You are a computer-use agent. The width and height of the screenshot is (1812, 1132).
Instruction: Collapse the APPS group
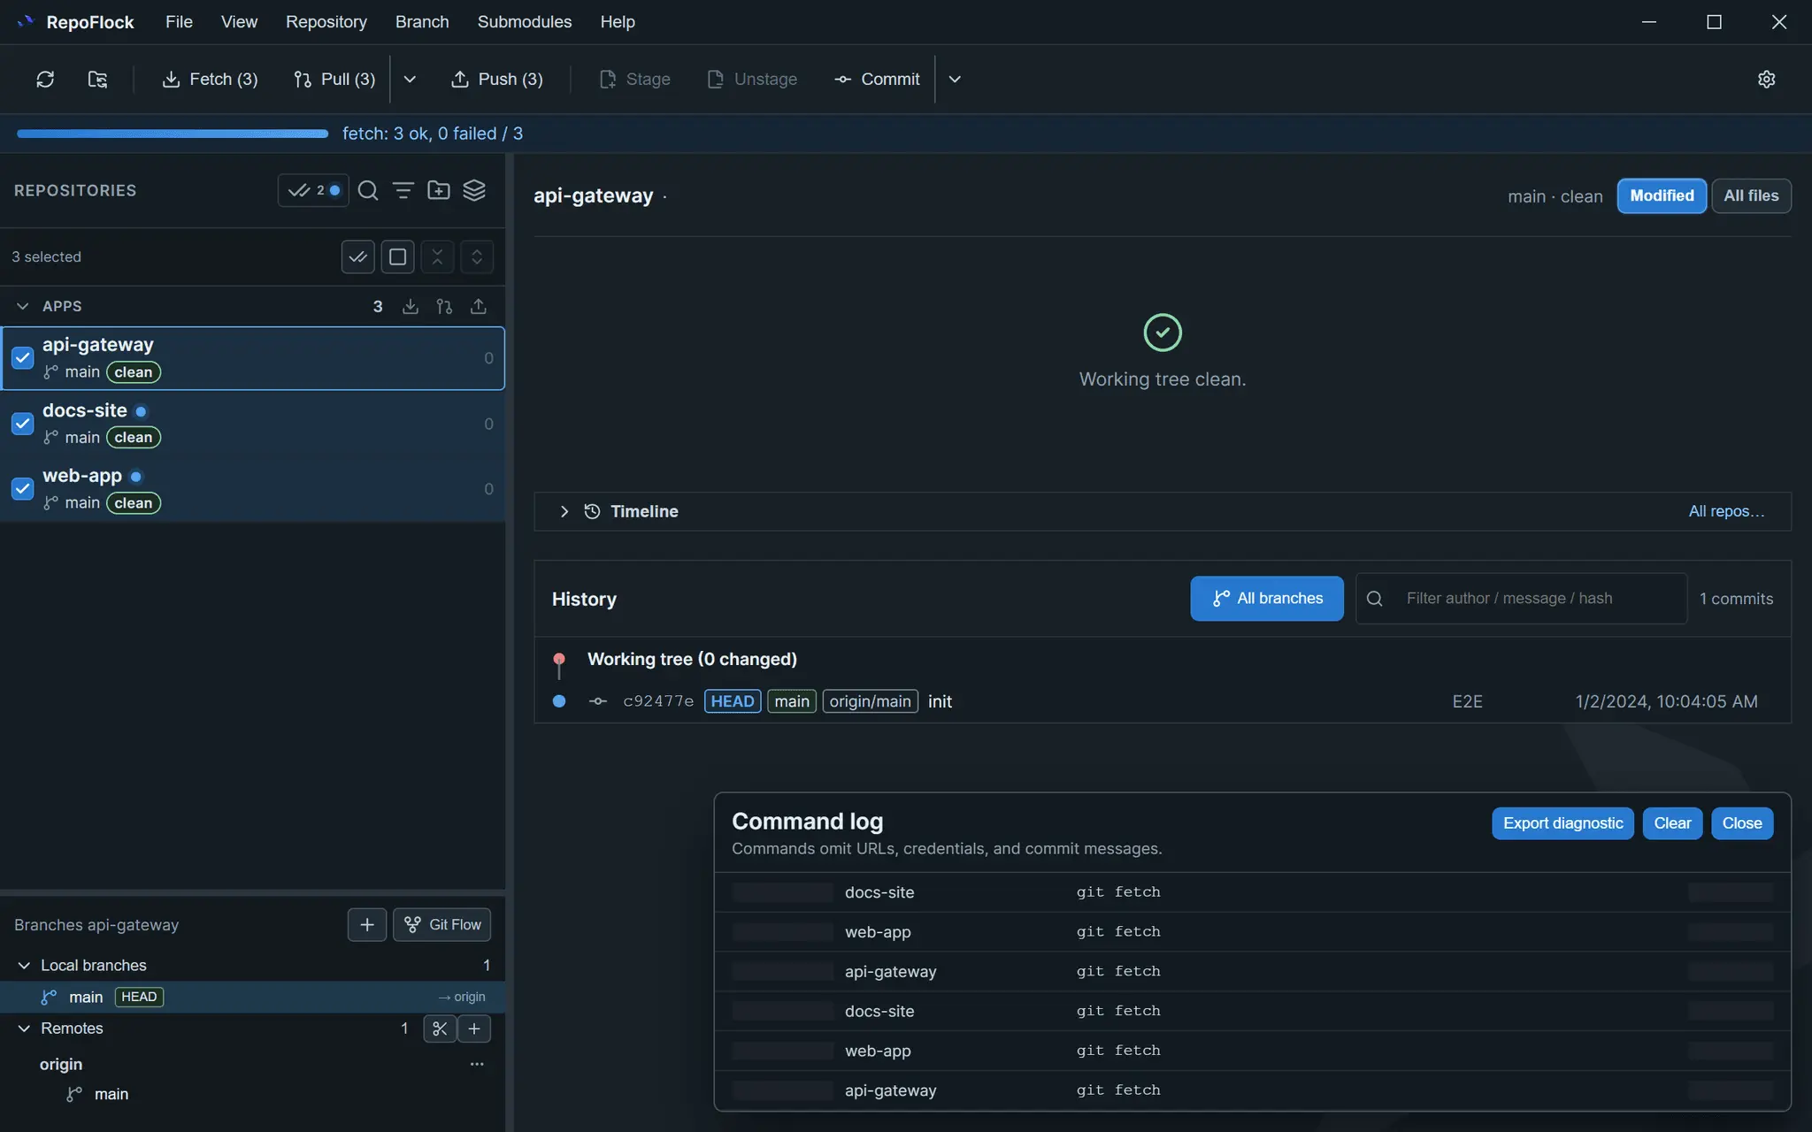coord(23,306)
